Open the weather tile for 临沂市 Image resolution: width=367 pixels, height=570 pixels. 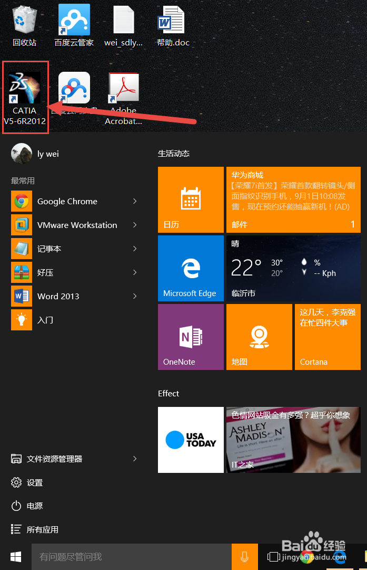point(293,268)
